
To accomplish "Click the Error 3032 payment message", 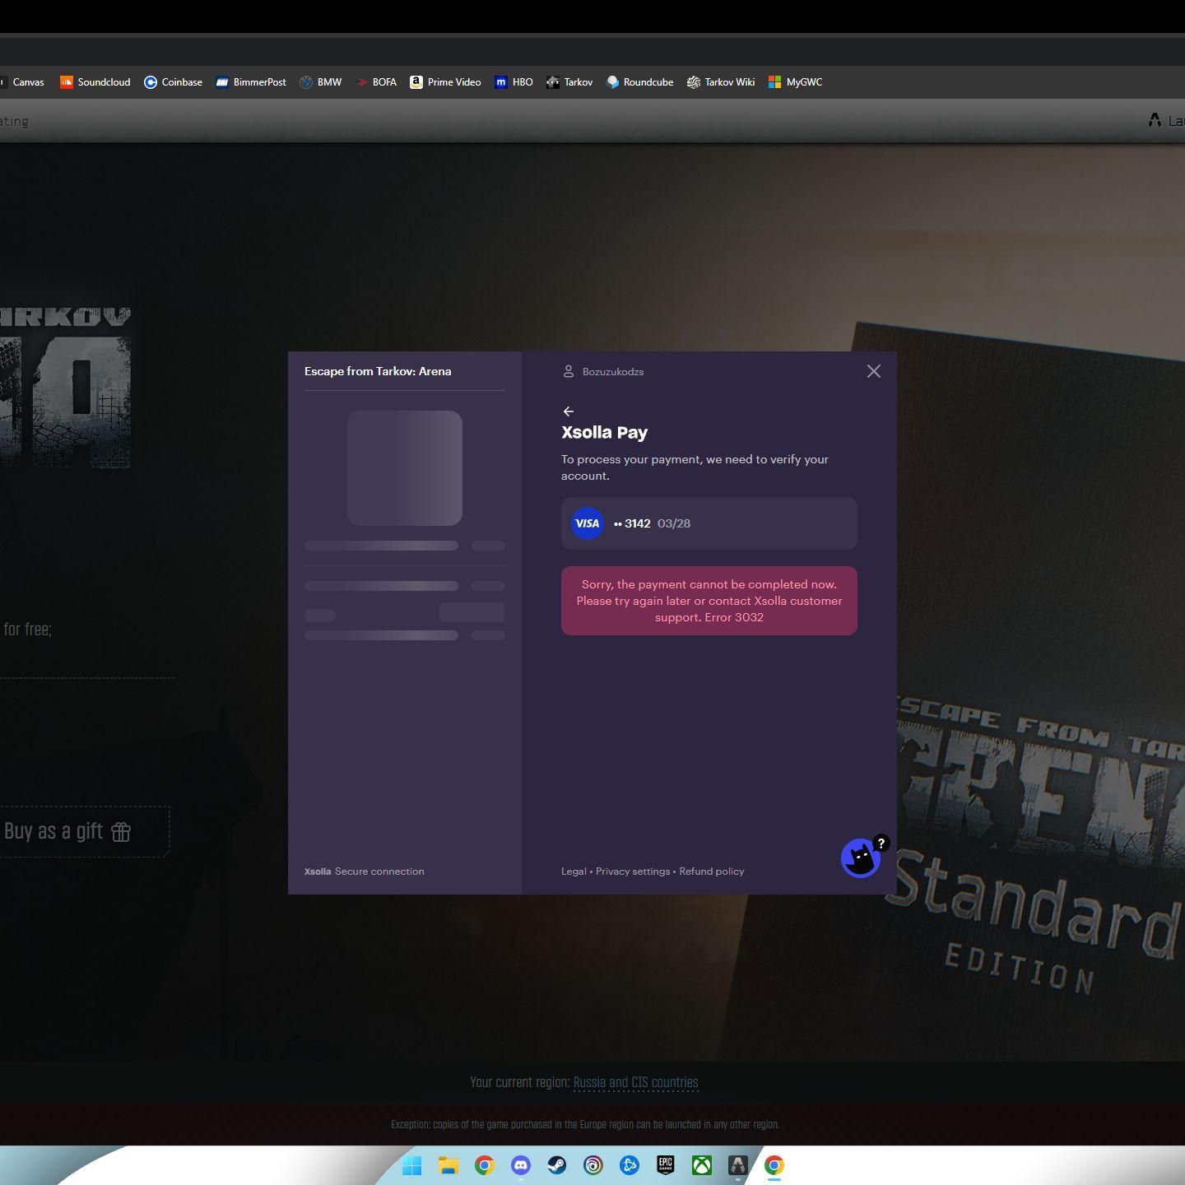I will point(709,601).
